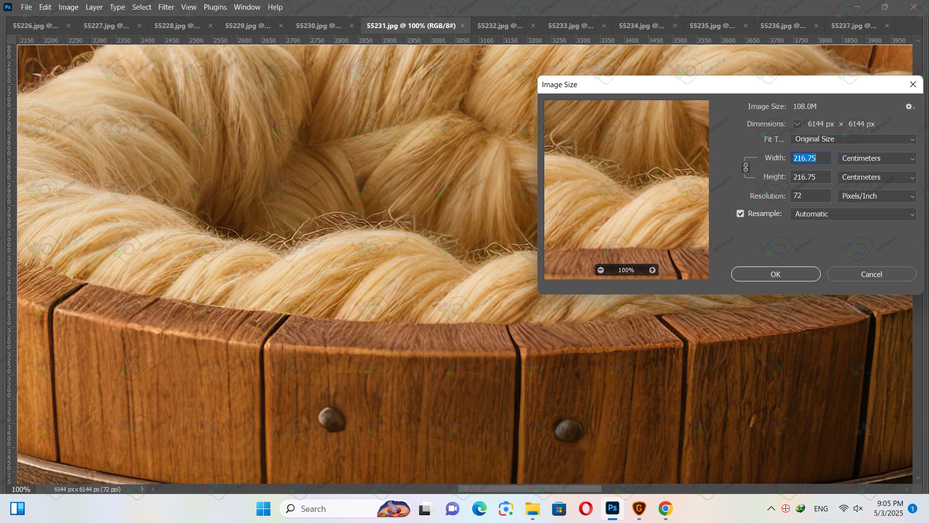Open the Filter menu

tap(166, 7)
